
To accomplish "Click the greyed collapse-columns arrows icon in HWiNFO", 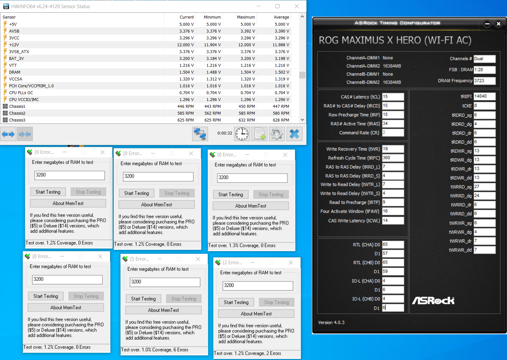I will coord(25,134).
